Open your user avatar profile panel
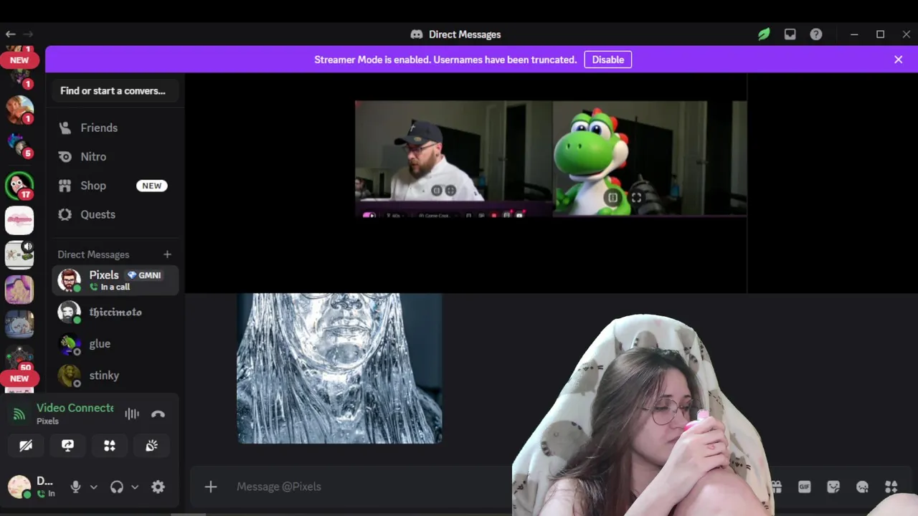Viewport: 918px width, 516px height. click(x=19, y=487)
